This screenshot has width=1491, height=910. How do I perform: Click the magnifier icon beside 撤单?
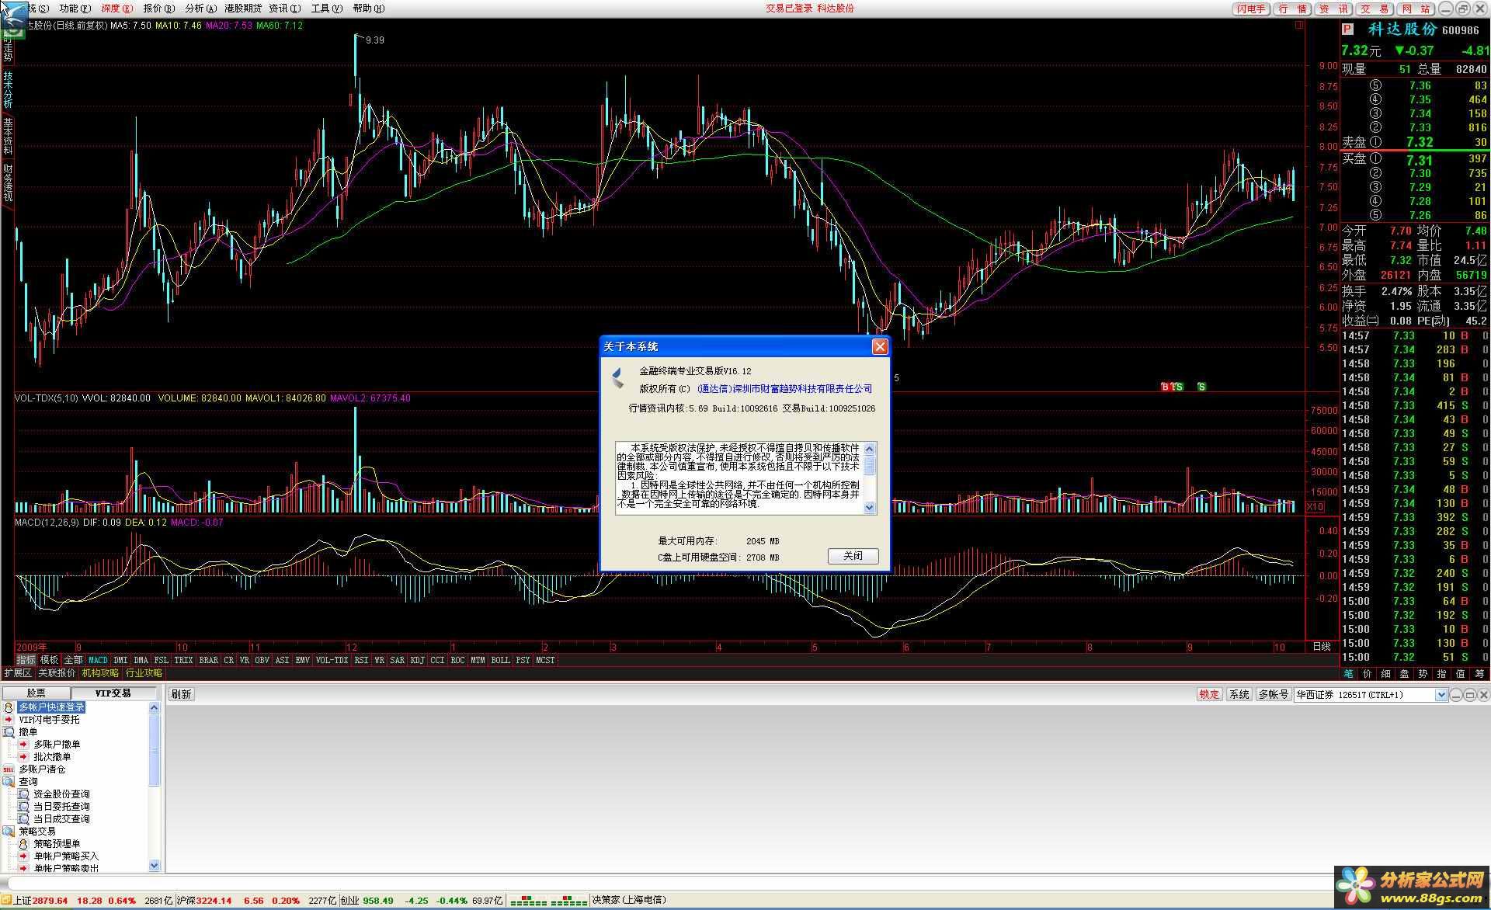point(9,732)
